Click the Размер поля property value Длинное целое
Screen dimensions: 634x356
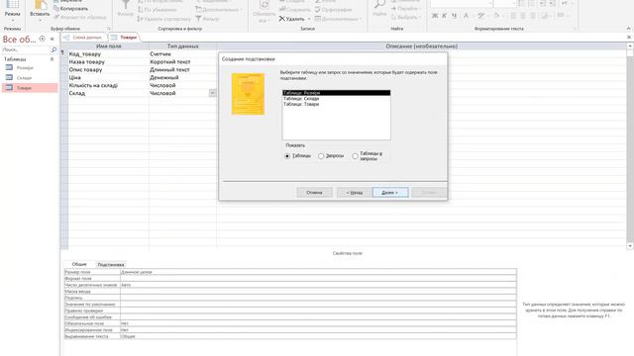(x=318, y=272)
